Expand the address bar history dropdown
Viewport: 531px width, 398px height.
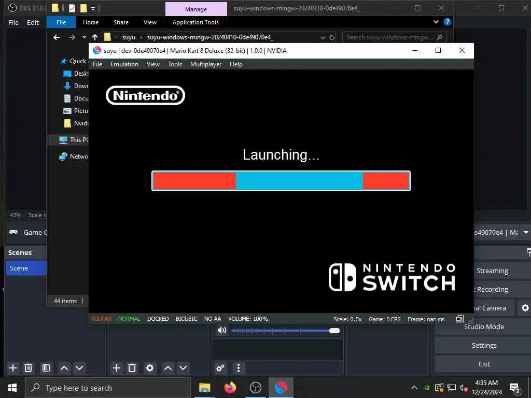(323, 37)
